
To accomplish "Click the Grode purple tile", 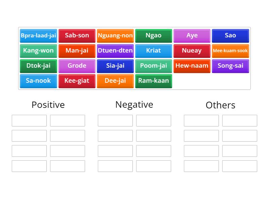I will 77,66.
